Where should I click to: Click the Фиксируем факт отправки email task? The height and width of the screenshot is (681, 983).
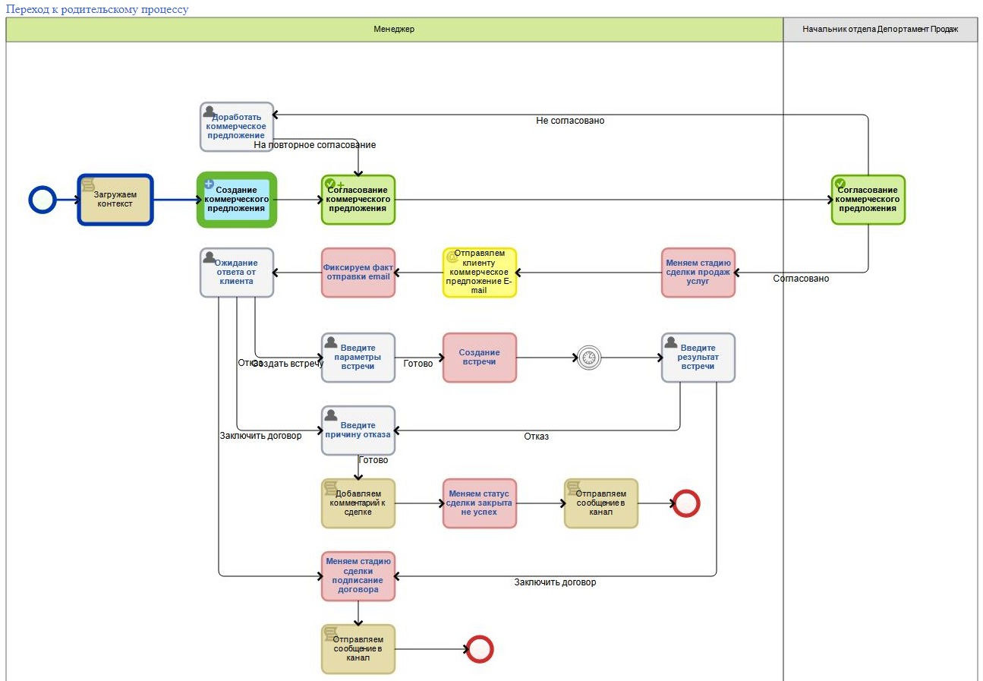(358, 273)
